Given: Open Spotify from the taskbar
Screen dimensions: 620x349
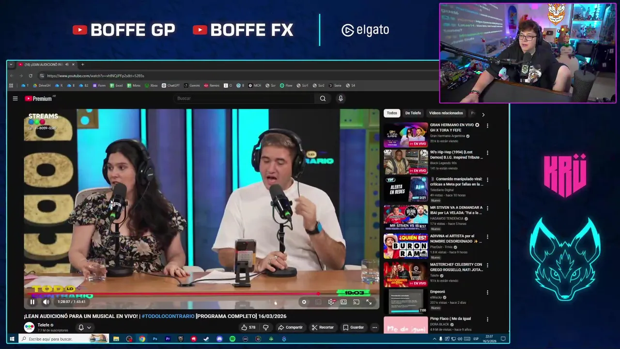Looking at the screenshot, I should [232, 339].
